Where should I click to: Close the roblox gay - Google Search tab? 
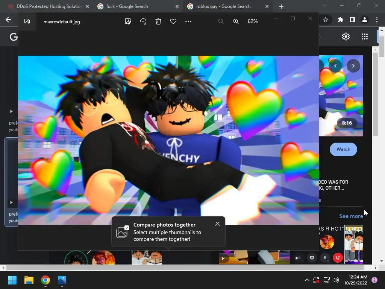267,7
